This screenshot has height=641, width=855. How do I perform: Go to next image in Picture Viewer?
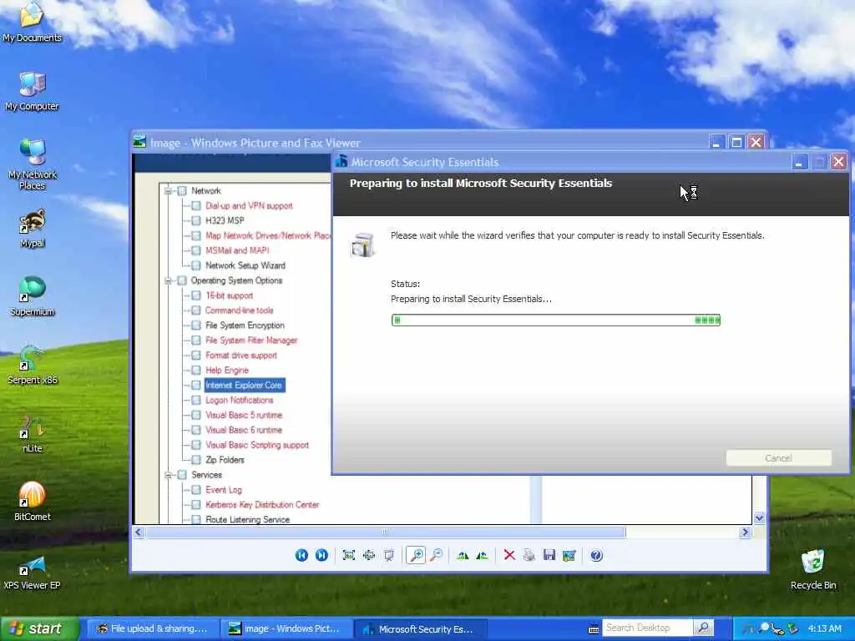pos(321,555)
